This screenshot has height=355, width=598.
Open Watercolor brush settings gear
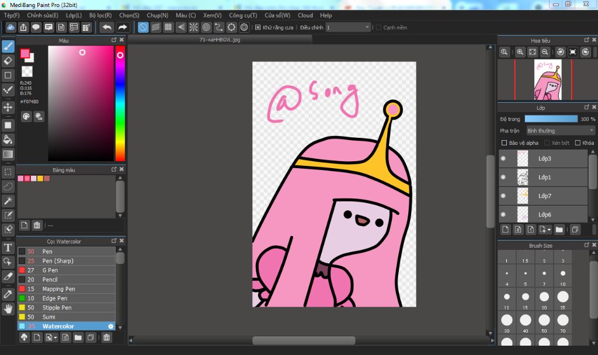click(110, 326)
